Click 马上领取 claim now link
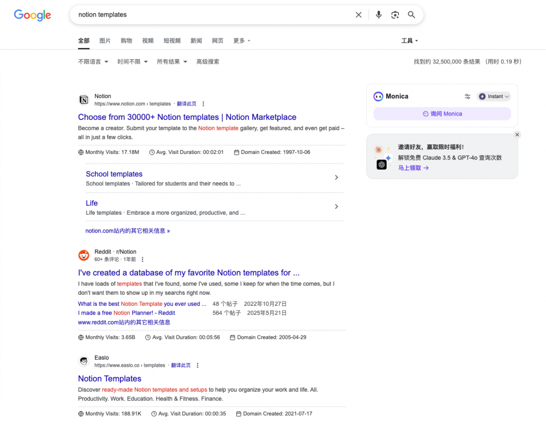The width and height of the screenshot is (546, 429). [413, 168]
